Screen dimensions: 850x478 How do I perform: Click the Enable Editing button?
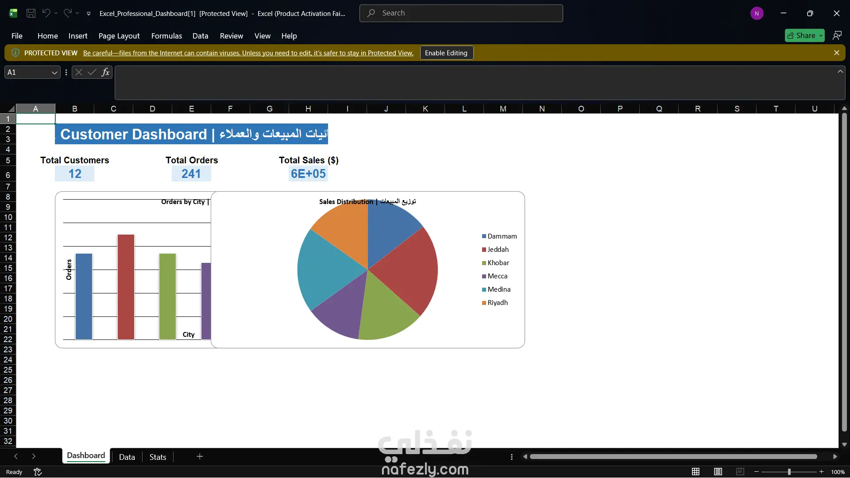pyautogui.click(x=446, y=53)
